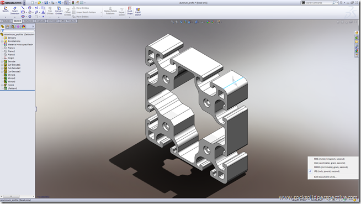Expand the Annotations node

[2, 41]
